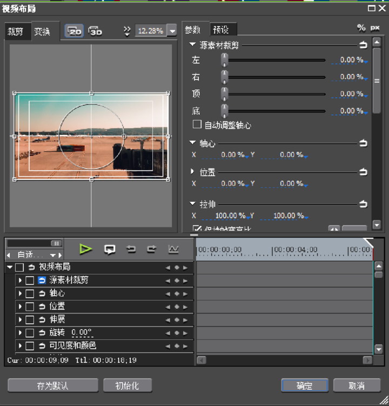Open the 12.28% zoom dropdown
The height and width of the screenshot is (406, 389).
point(172,31)
